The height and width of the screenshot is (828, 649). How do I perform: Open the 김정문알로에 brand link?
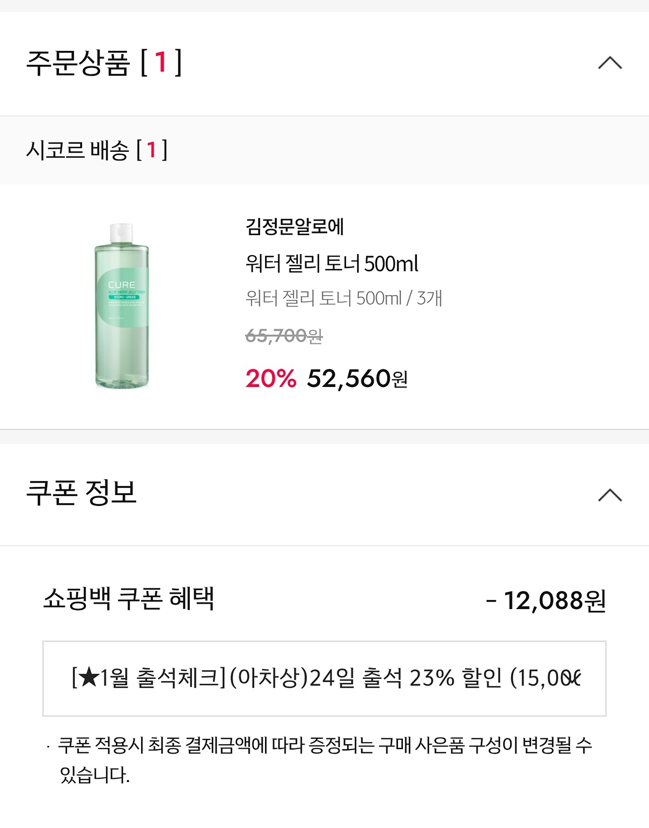pyautogui.click(x=295, y=226)
